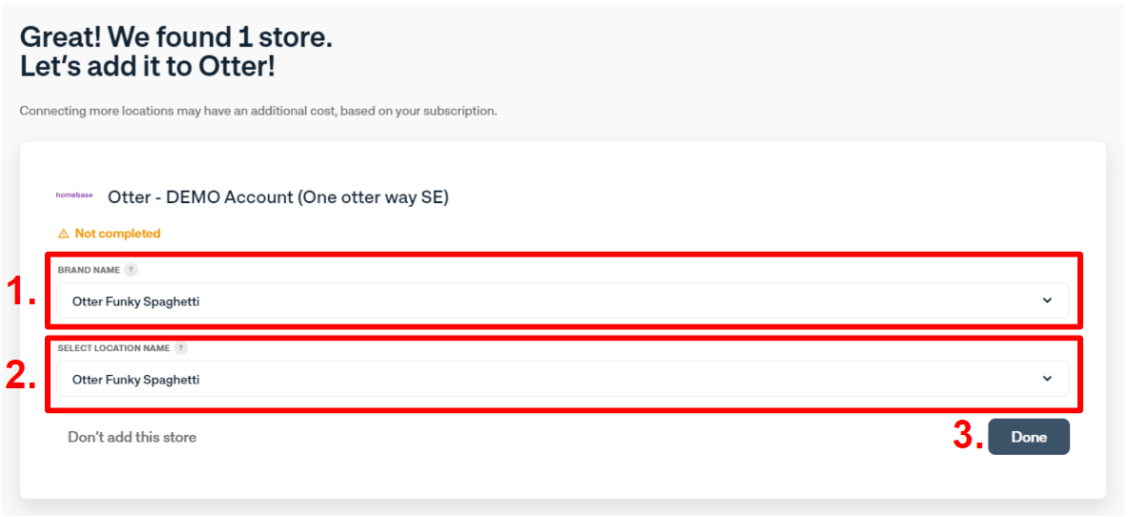Click the chevron arrow in the Brand Name field
This screenshot has height=517, width=1128.
1047,301
